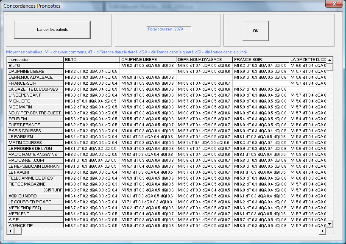This screenshot has height=244, width=346.
Task: Close the Concordances Pronostics window
Action: 334,4
